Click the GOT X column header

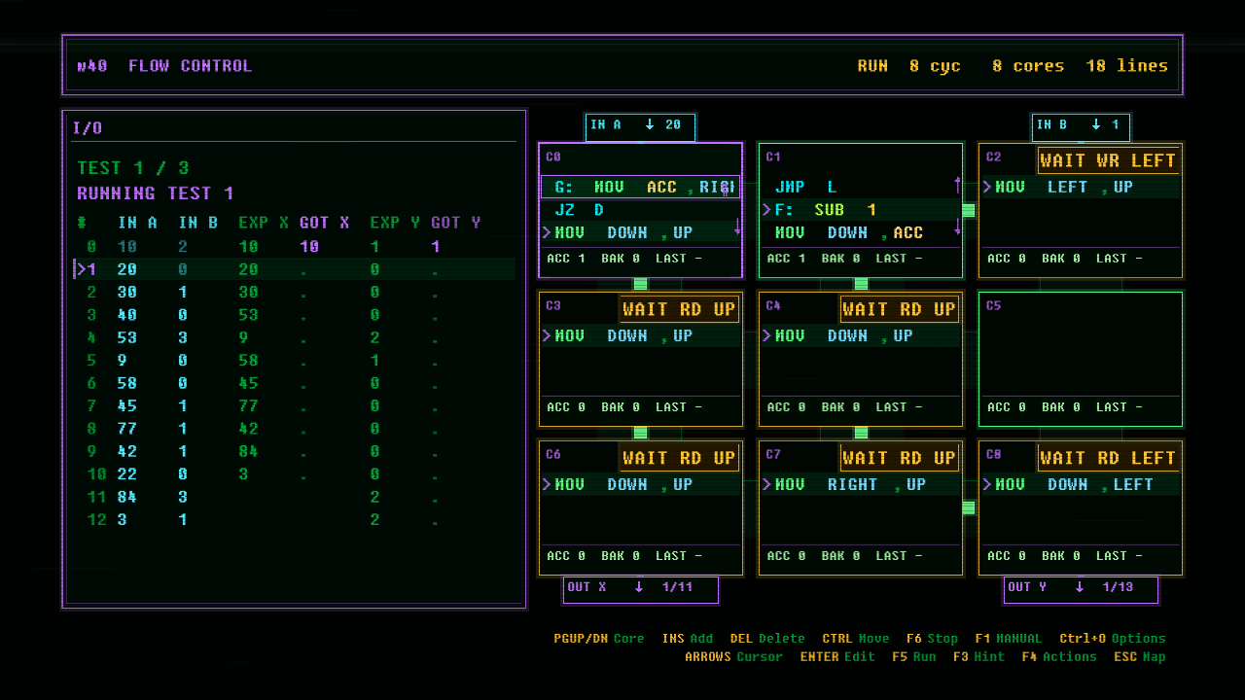point(324,223)
